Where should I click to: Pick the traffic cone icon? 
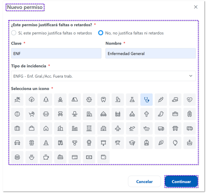46,143
